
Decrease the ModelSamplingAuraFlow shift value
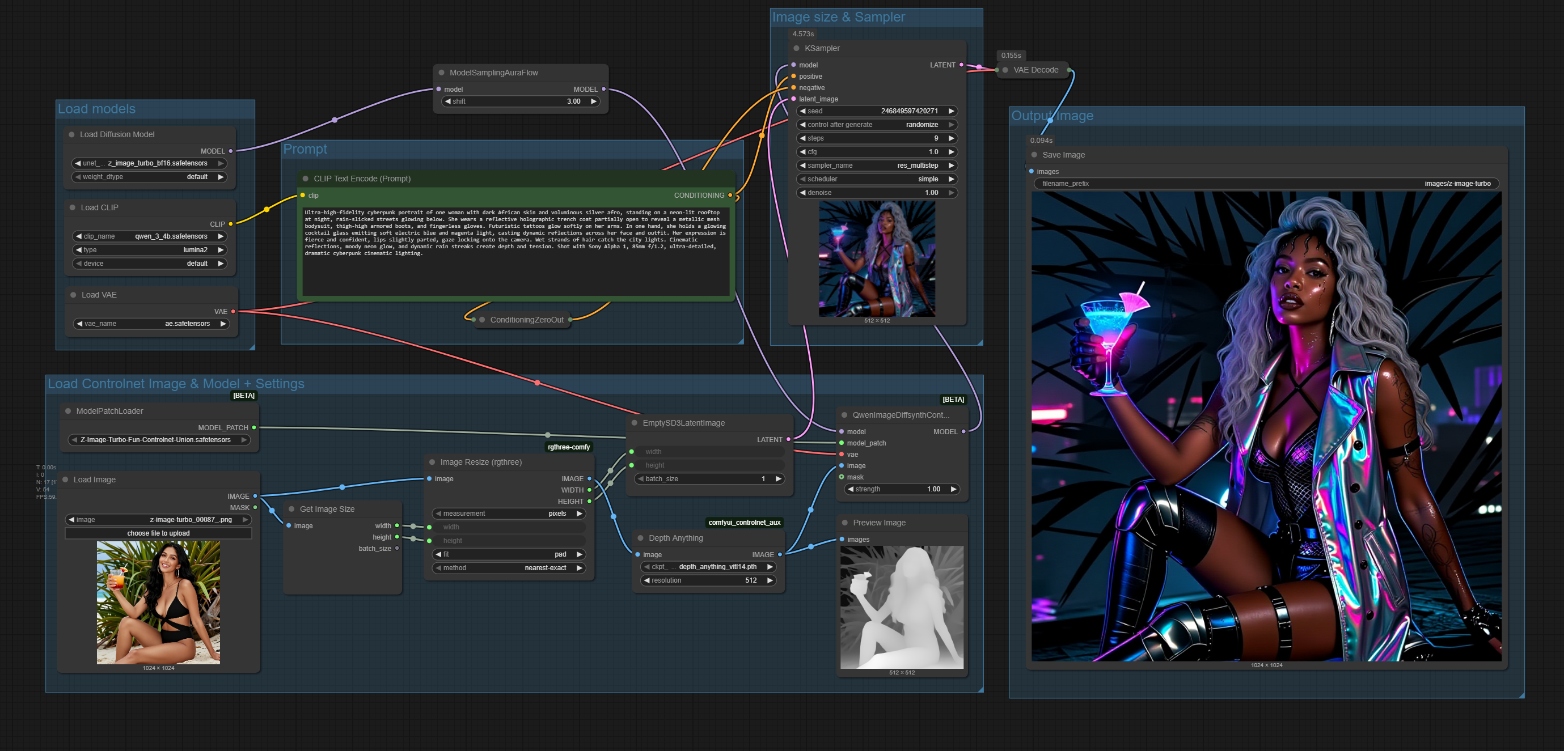pos(448,102)
